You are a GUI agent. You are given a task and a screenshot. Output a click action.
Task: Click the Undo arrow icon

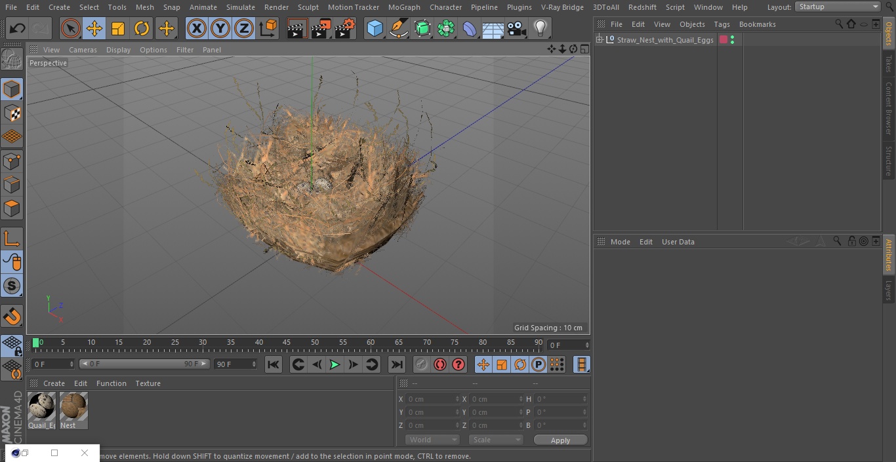point(18,29)
